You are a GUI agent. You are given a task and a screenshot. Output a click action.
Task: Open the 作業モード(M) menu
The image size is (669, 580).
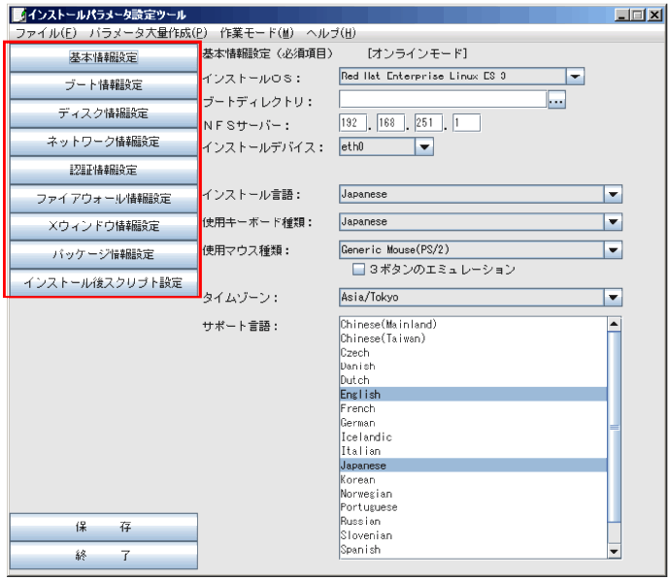coord(256,33)
